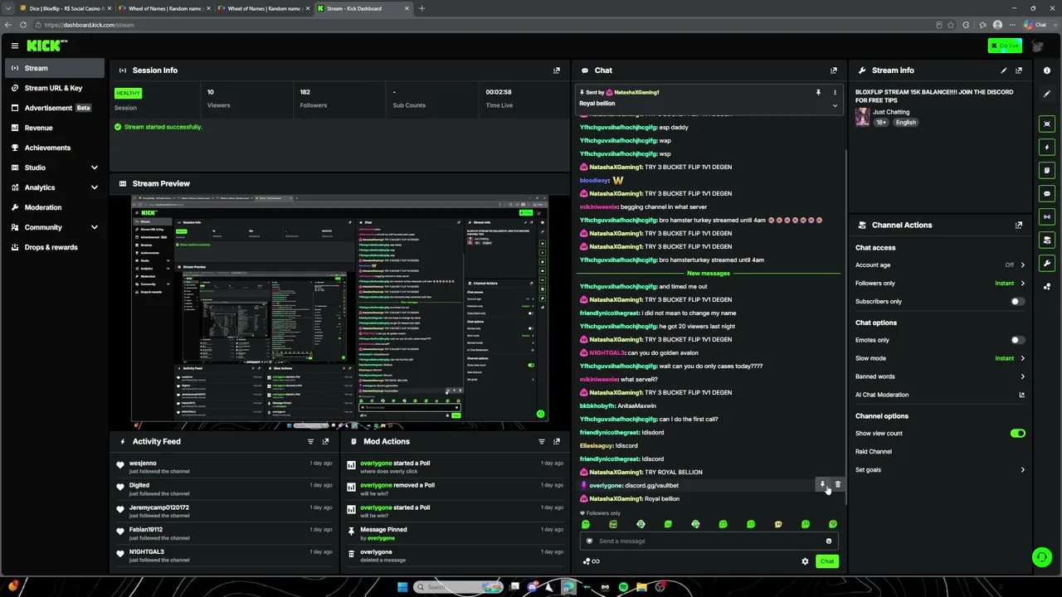This screenshot has width=1062, height=597.
Task: Click the pencil icon in right rail
Action: 1047,94
